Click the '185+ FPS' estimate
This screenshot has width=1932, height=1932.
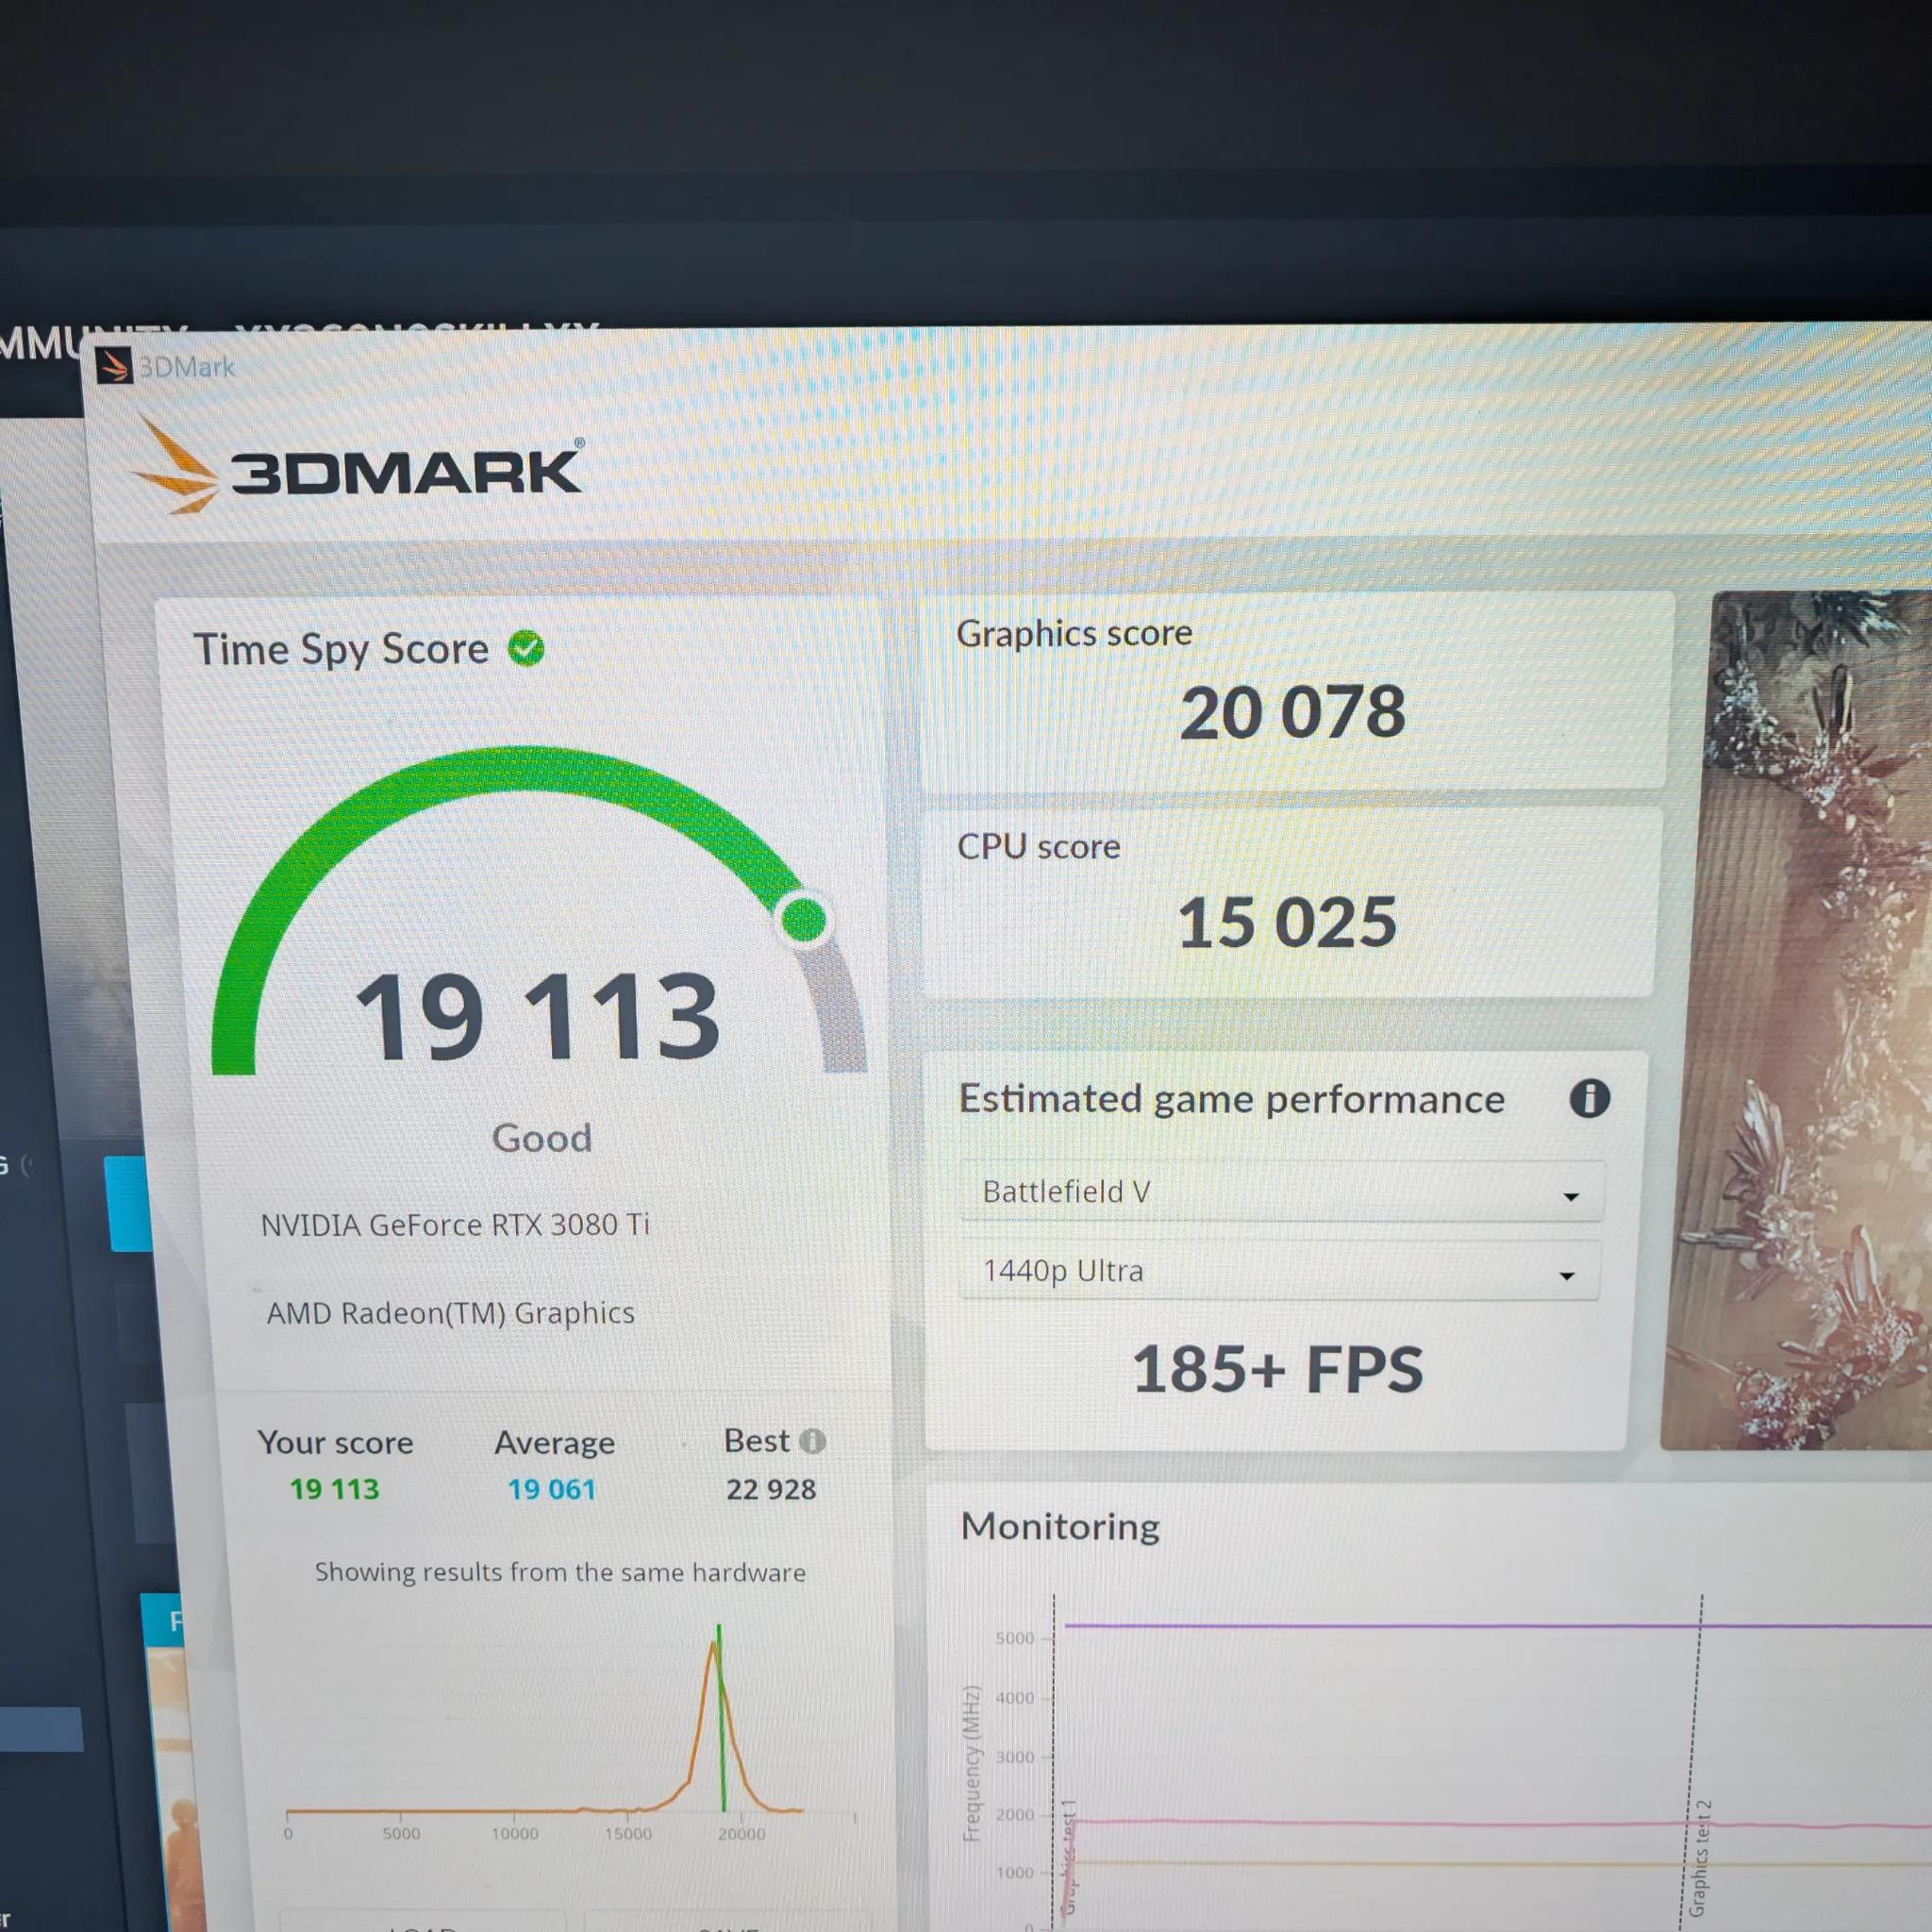[1277, 1369]
